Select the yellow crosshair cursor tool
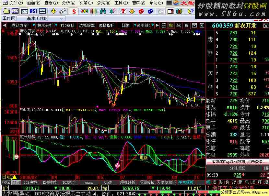 54,11
